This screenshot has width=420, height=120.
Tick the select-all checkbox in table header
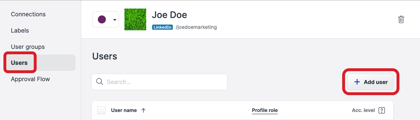coord(101,110)
